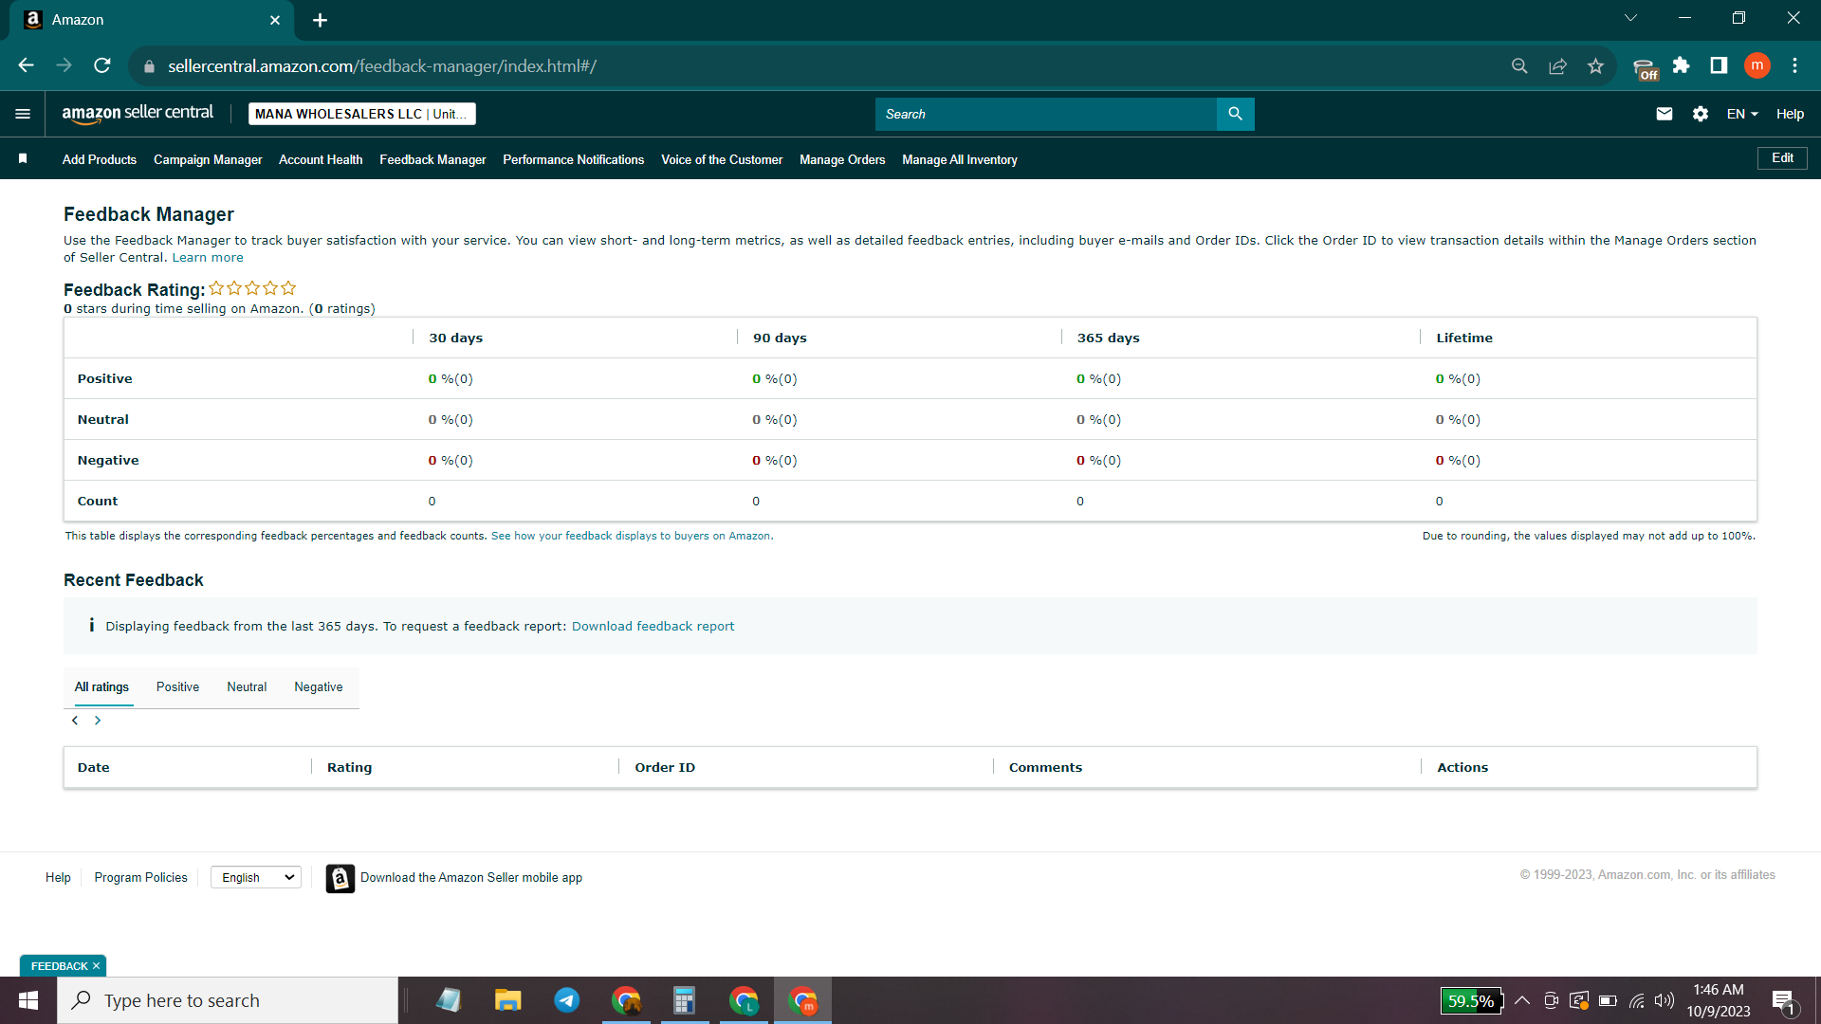Click the Windows Start button
Screen dimensions: 1821x1024
point(28,1000)
